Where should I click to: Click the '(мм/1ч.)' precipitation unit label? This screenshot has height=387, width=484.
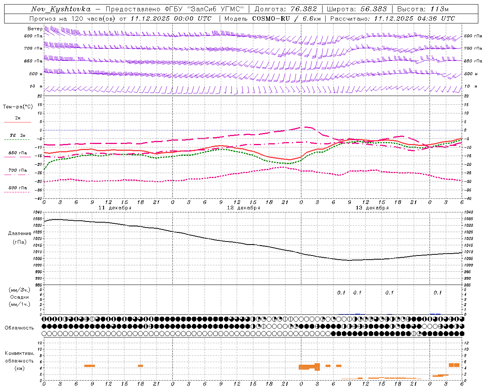point(20,304)
